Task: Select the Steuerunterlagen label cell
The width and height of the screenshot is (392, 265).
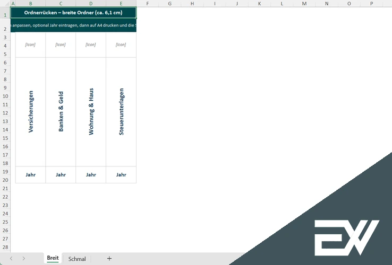Action: pos(121,112)
